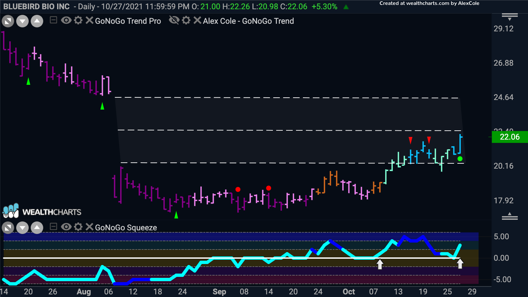
Task: Click the resize icon in the price panel
Action: (x=8, y=22)
